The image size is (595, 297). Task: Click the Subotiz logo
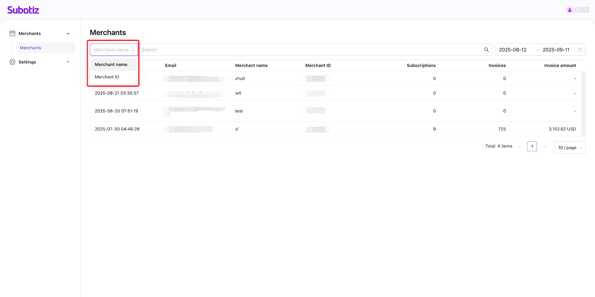23,10
